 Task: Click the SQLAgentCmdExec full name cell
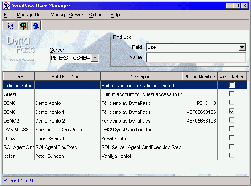[67, 147]
